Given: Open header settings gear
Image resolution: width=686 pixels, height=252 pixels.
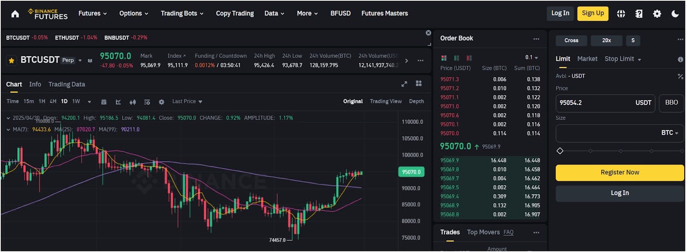Looking at the screenshot, I should tap(657, 14).
